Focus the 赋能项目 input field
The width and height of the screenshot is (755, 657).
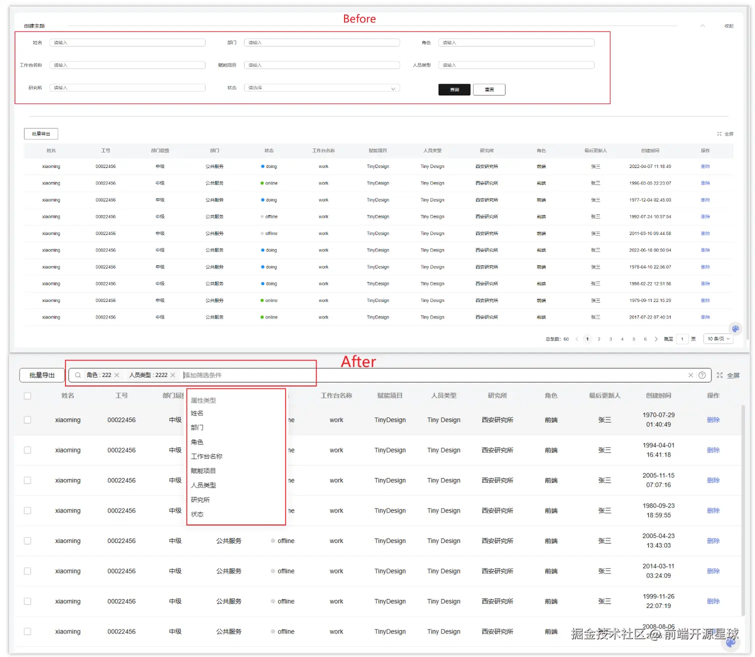[322, 65]
